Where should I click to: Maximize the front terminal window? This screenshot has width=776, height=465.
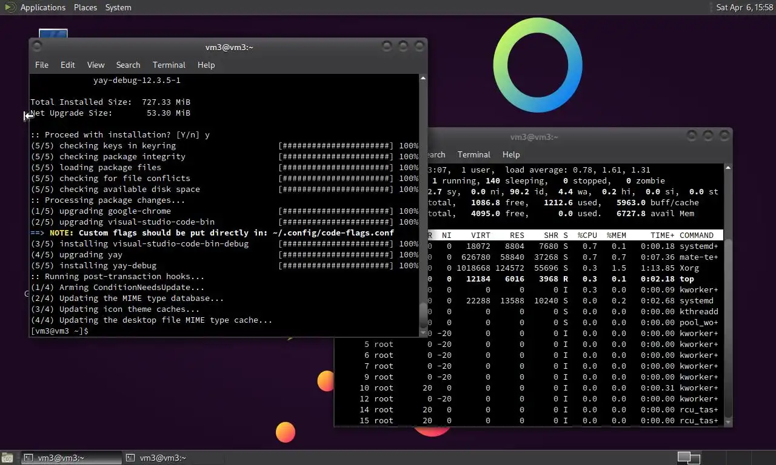pyautogui.click(x=403, y=46)
